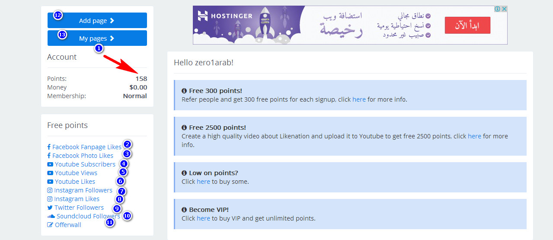Click 'here' in Free 300 points notice

click(359, 99)
